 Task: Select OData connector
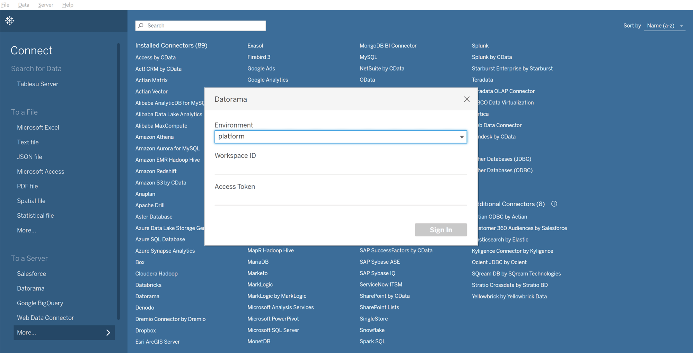click(367, 80)
